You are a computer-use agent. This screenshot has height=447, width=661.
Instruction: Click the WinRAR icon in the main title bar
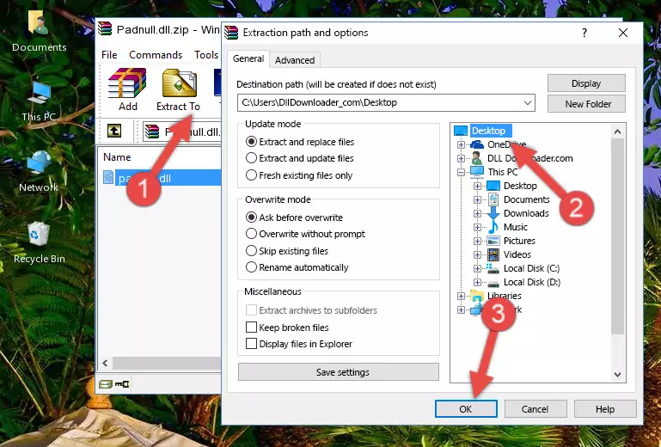[105, 28]
